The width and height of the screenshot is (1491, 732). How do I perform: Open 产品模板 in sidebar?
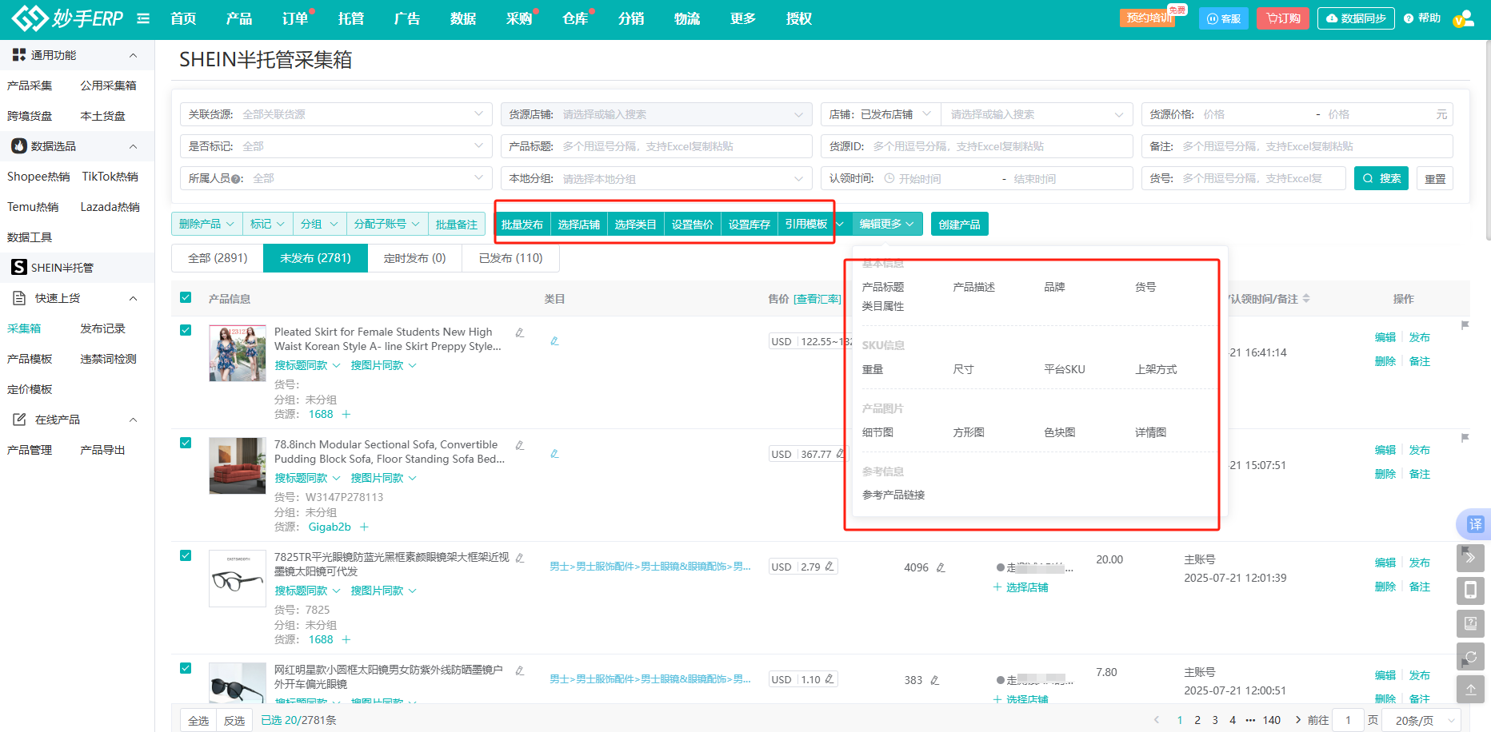[30, 359]
